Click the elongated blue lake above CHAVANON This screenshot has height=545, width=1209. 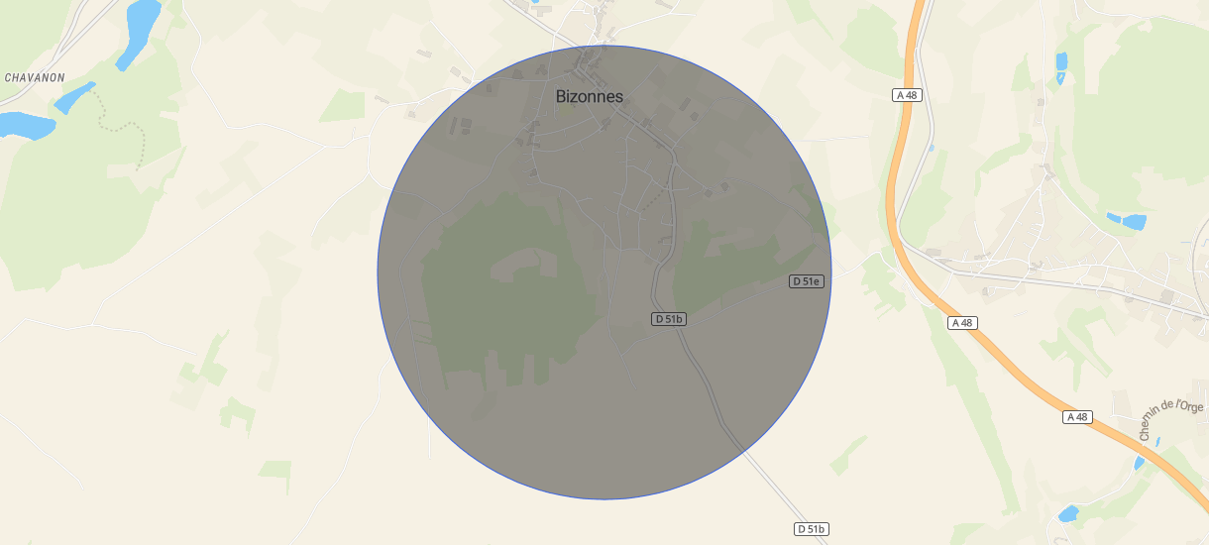[x=138, y=33]
